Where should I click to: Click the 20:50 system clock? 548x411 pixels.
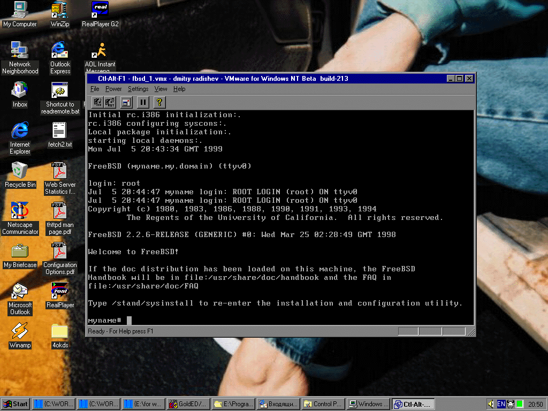click(x=535, y=405)
